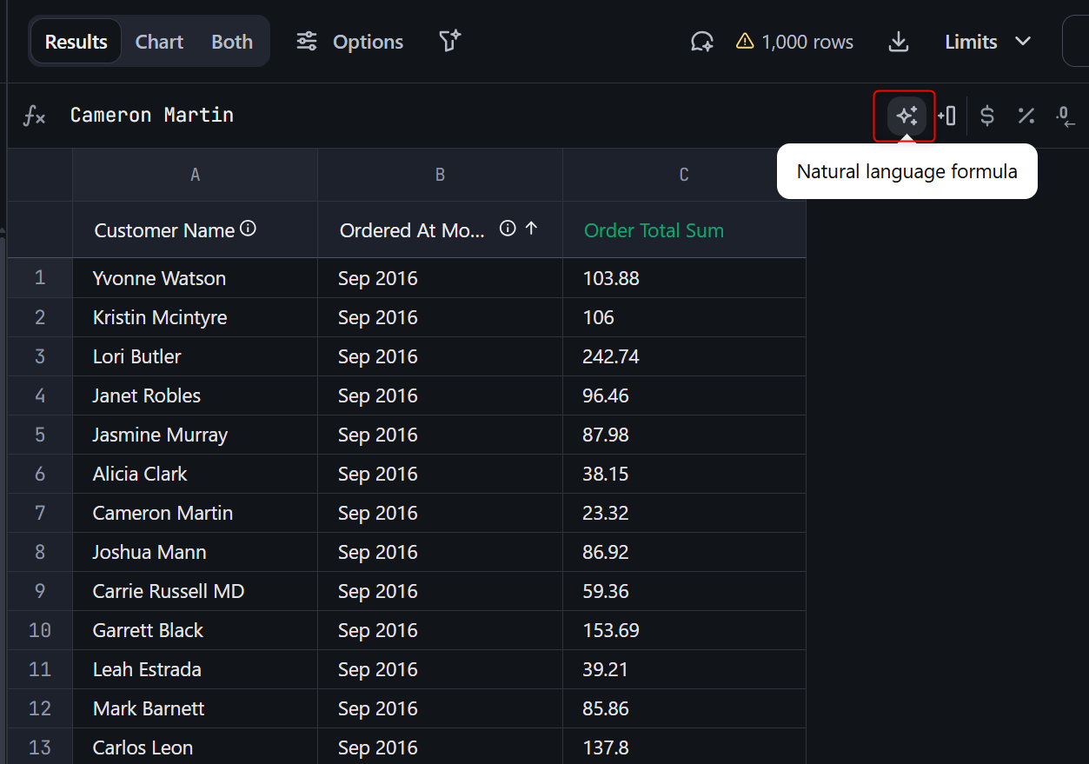The image size is (1089, 764).
Task: Click the AI filter funnel icon
Action: pos(449,42)
